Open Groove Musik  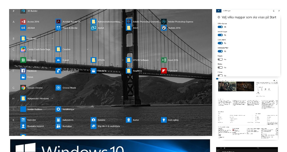pos(66,88)
